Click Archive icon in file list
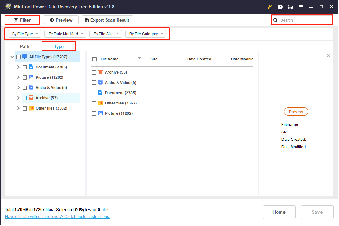339x226 pixels. [x=100, y=72]
